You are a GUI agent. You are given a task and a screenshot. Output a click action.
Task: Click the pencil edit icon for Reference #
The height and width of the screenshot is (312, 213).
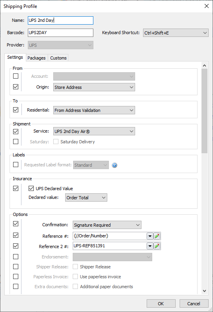(x=157, y=236)
